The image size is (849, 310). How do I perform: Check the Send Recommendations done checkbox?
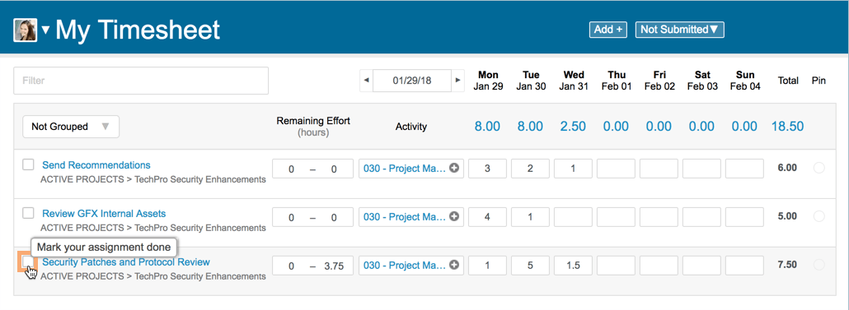(28, 164)
